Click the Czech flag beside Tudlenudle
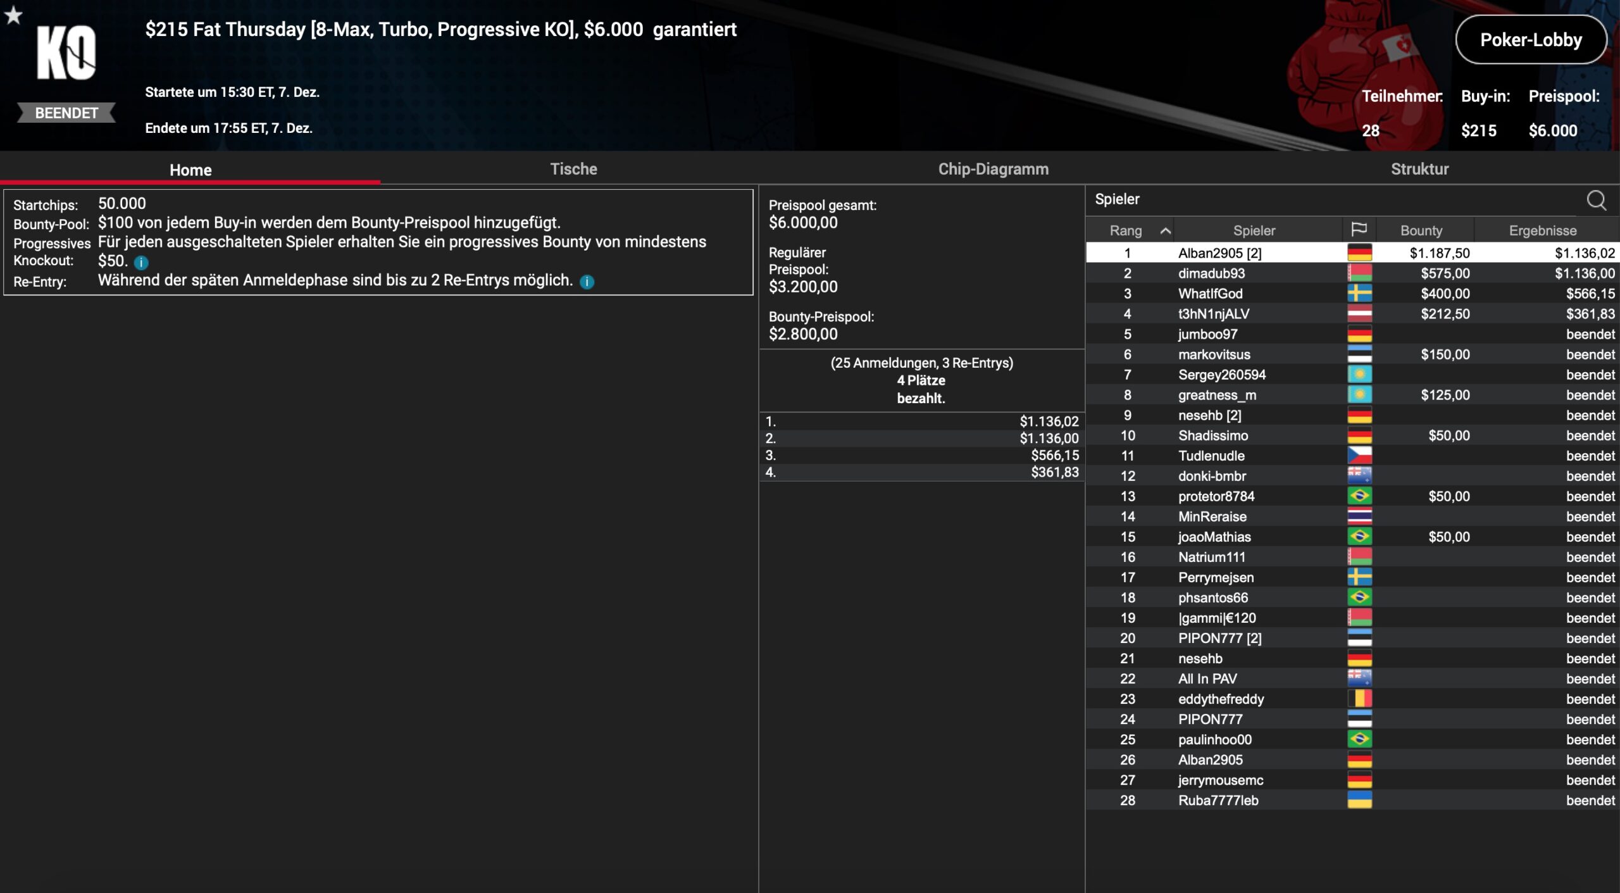This screenshot has width=1620, height=893. click(x=1359, y=456)
